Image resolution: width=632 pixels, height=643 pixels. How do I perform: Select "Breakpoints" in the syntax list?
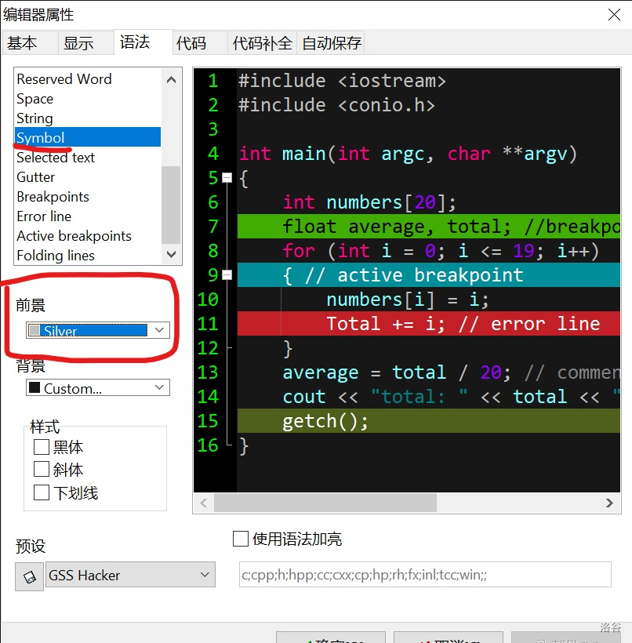[x=53, y=196]
